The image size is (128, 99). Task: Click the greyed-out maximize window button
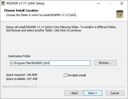pyautogui.click(x=110, y=3)
